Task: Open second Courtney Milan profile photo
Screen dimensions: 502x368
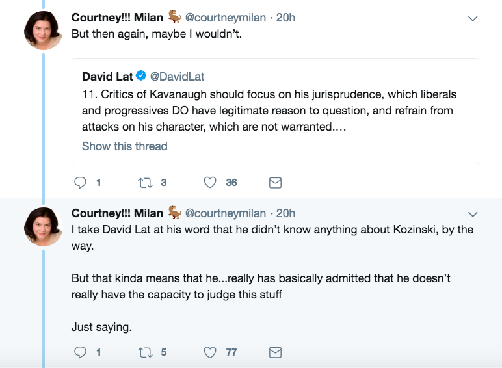Action: point(43,226)
